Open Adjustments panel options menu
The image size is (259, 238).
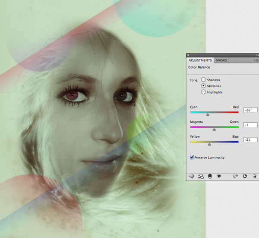pos(256,60)
